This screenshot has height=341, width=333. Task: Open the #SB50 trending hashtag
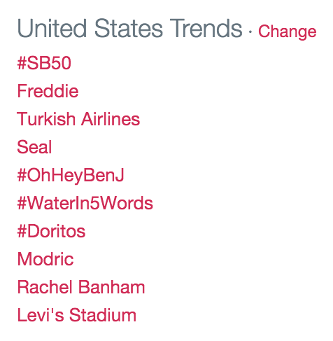click(44, 63)
